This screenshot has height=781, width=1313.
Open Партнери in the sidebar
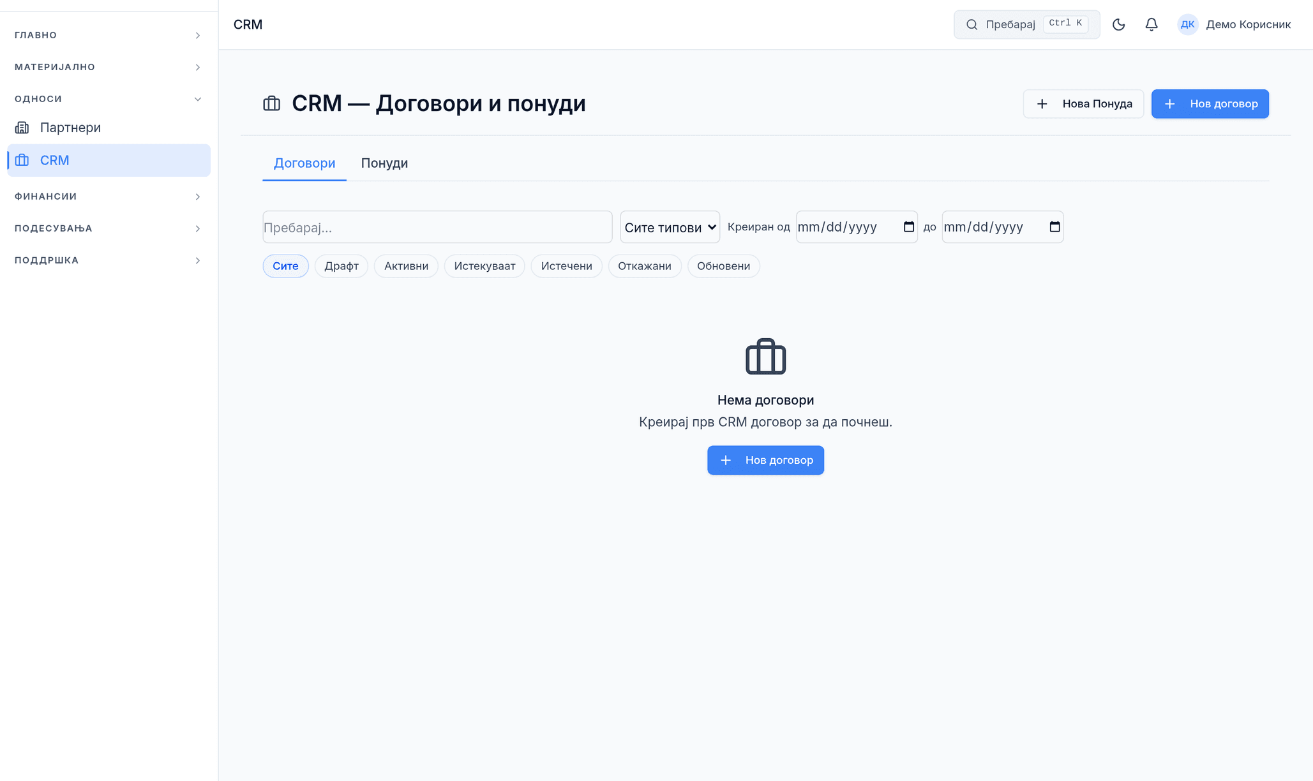(x=109, y=128)
